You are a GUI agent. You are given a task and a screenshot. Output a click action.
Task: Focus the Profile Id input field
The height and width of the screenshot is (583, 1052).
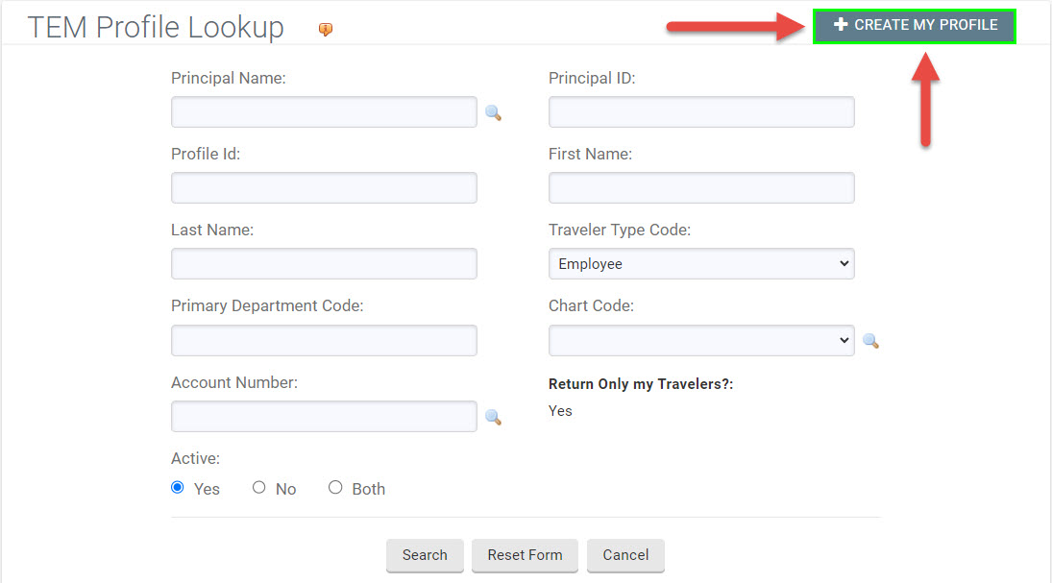coord(324,188)
